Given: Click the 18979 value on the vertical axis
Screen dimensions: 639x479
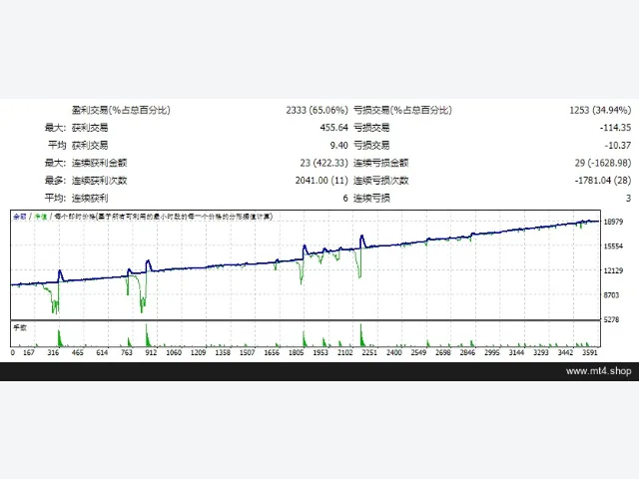Looking at the screenshot, I should pos(613,222).
